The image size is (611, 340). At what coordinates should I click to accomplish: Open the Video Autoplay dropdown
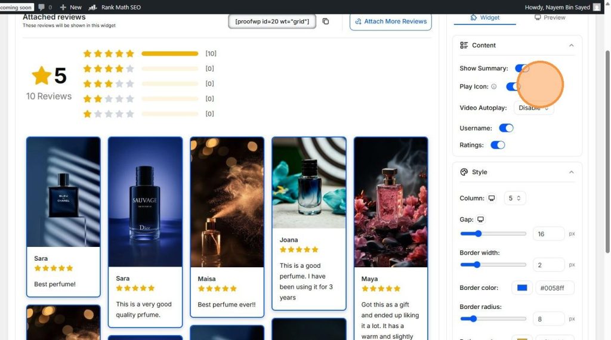coord(533,108)
